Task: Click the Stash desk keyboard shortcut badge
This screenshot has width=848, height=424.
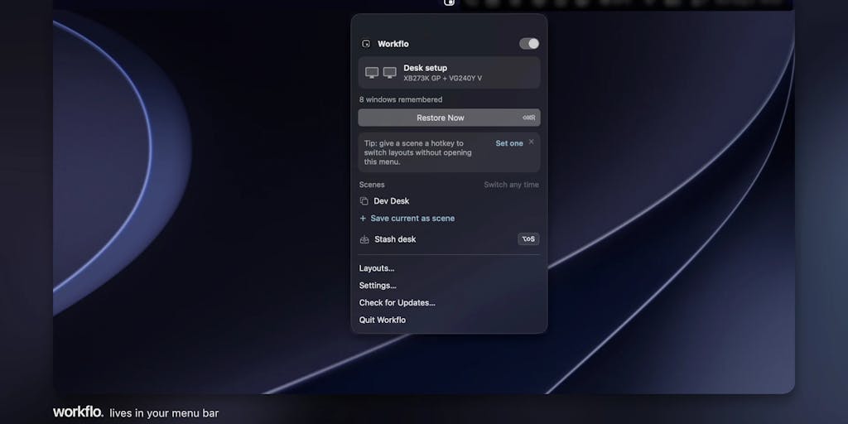Action: [x=528, y=239]
